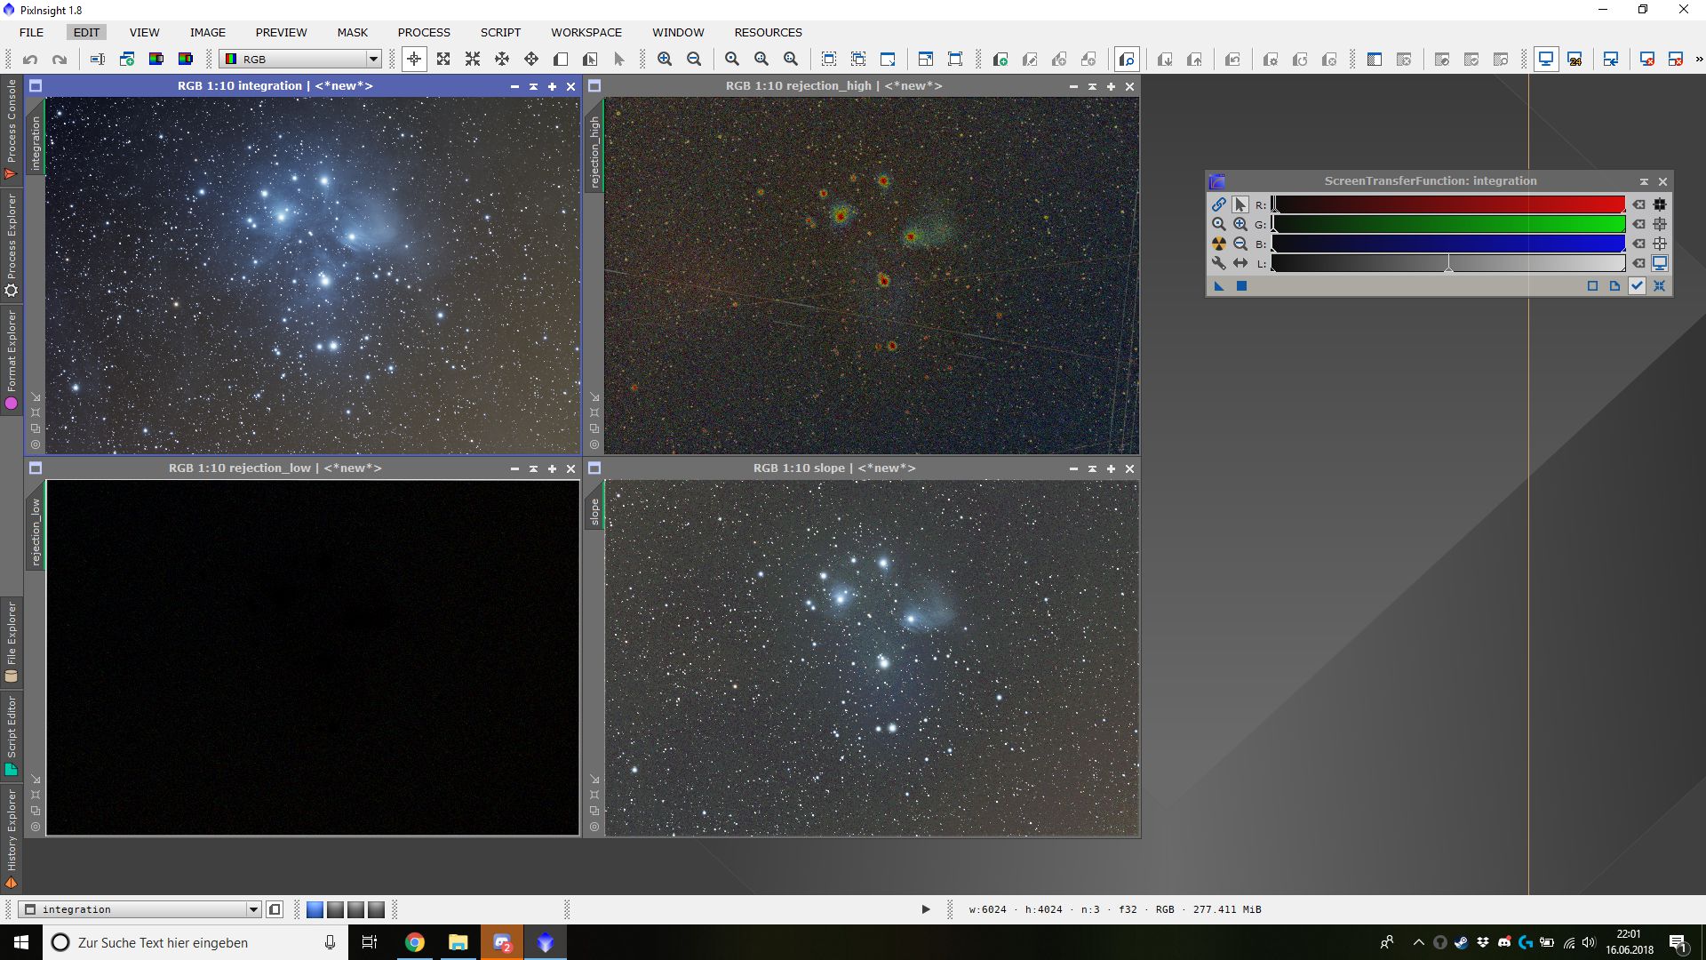Open the Process Explorer side tab
Image resolution: width=1706 pixels, height=960 pixels.
click(12, 244)
